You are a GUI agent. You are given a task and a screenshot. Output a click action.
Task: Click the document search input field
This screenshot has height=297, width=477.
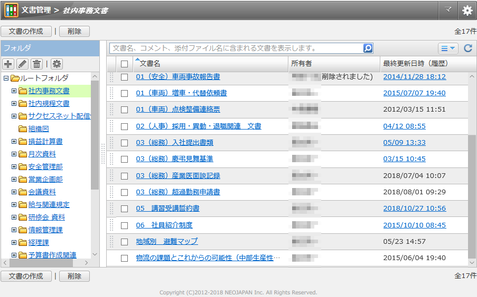(236, 48)
